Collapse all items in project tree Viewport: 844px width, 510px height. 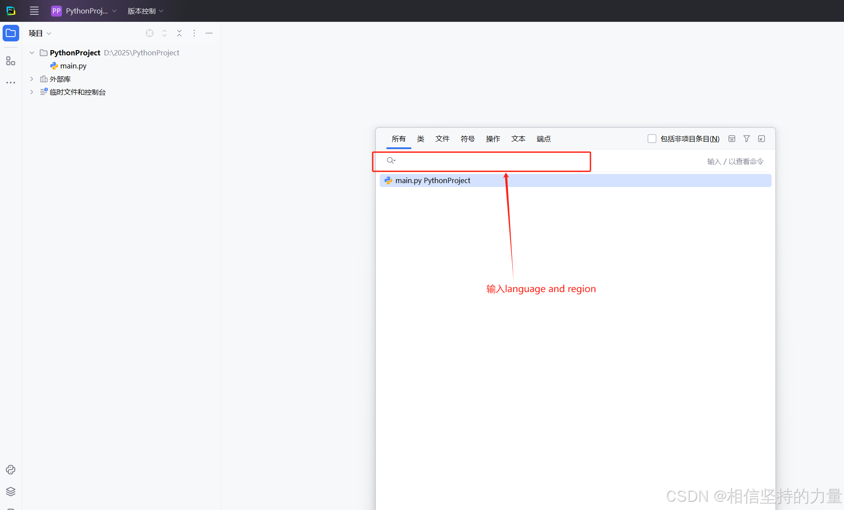coord(179,33)
